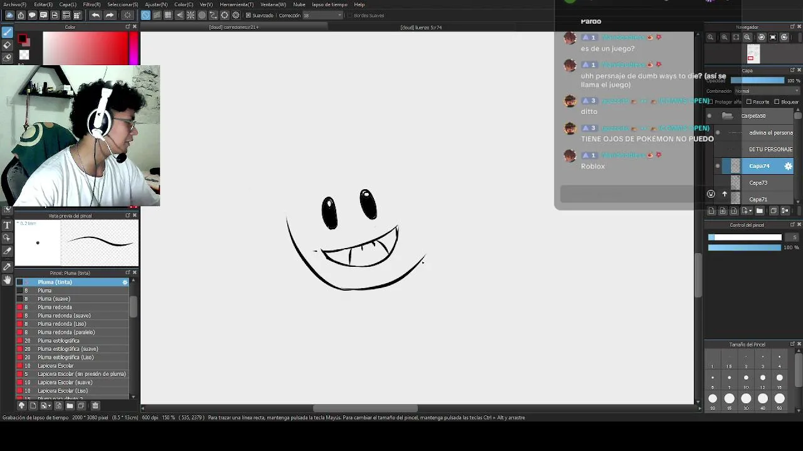Adjust the layer Opacidad slider
The width and height of the screenshot is (803, 451).
click(x=757, y=81)
